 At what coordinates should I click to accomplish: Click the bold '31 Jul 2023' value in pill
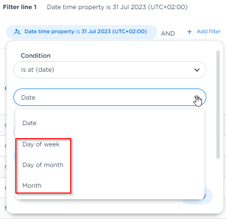96,31
